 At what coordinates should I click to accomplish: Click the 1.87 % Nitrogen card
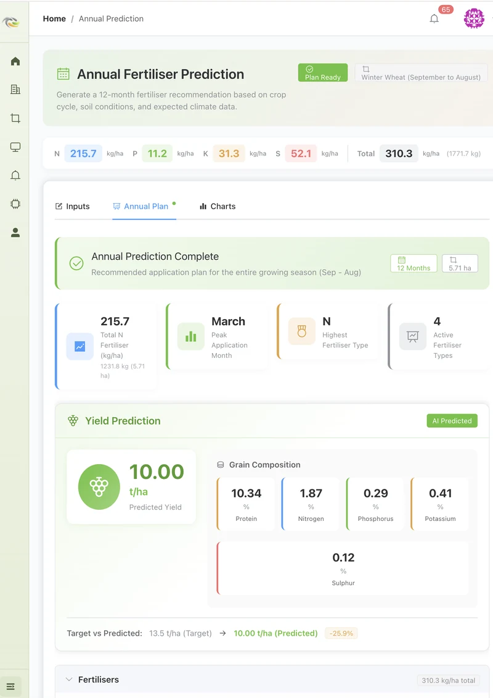coord(311,504)
